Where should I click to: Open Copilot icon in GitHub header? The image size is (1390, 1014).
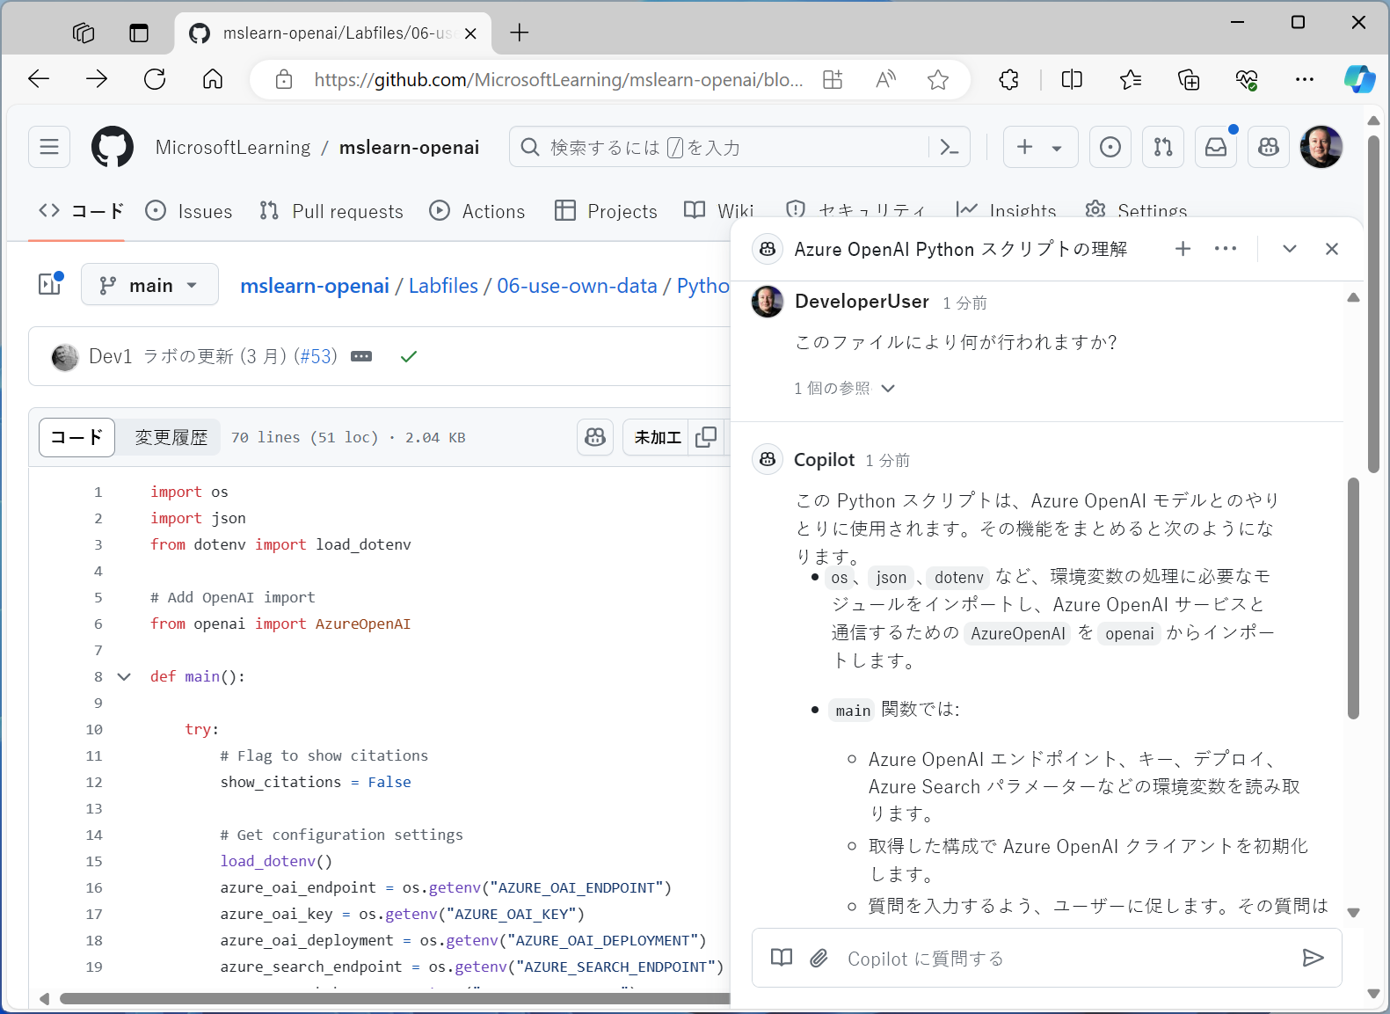[x=1269, y=147]
